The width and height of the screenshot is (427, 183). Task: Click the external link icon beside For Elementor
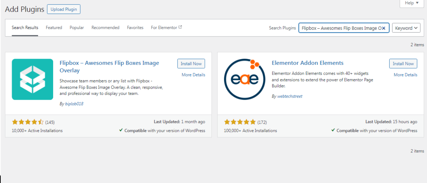click(x=180, y=27)
